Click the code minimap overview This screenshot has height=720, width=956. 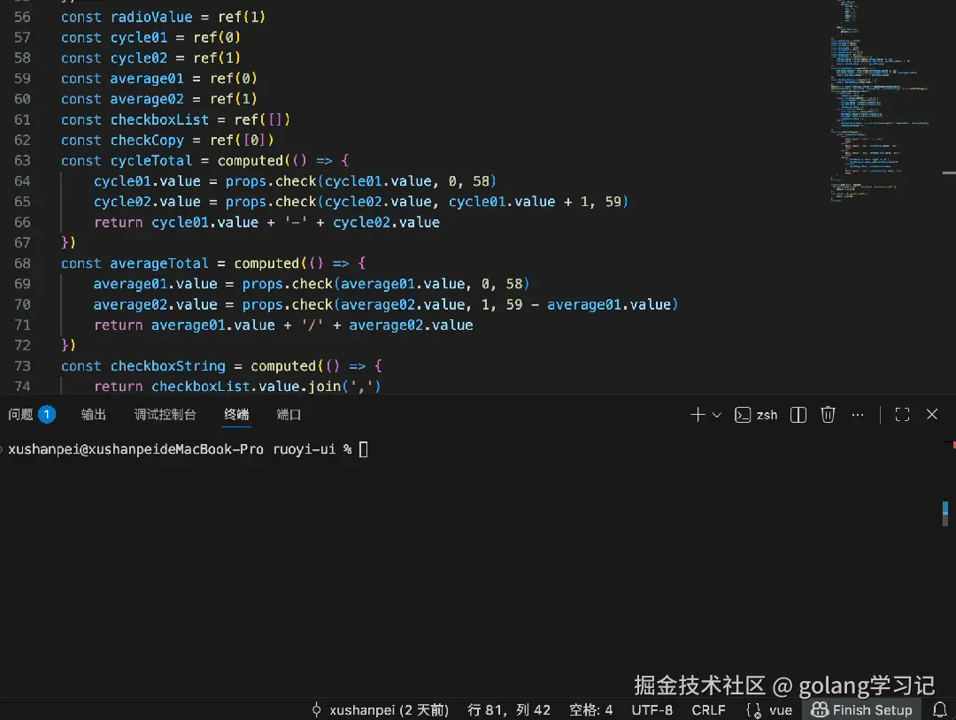(x=878, y=101)
